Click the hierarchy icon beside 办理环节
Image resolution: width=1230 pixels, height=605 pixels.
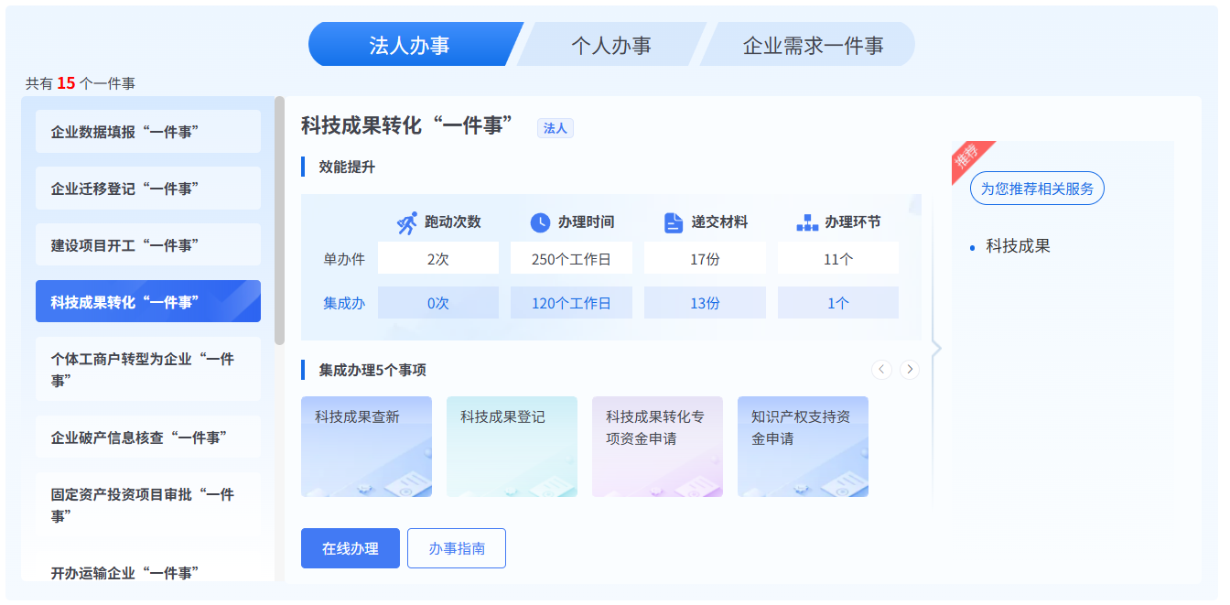point(807,222)
